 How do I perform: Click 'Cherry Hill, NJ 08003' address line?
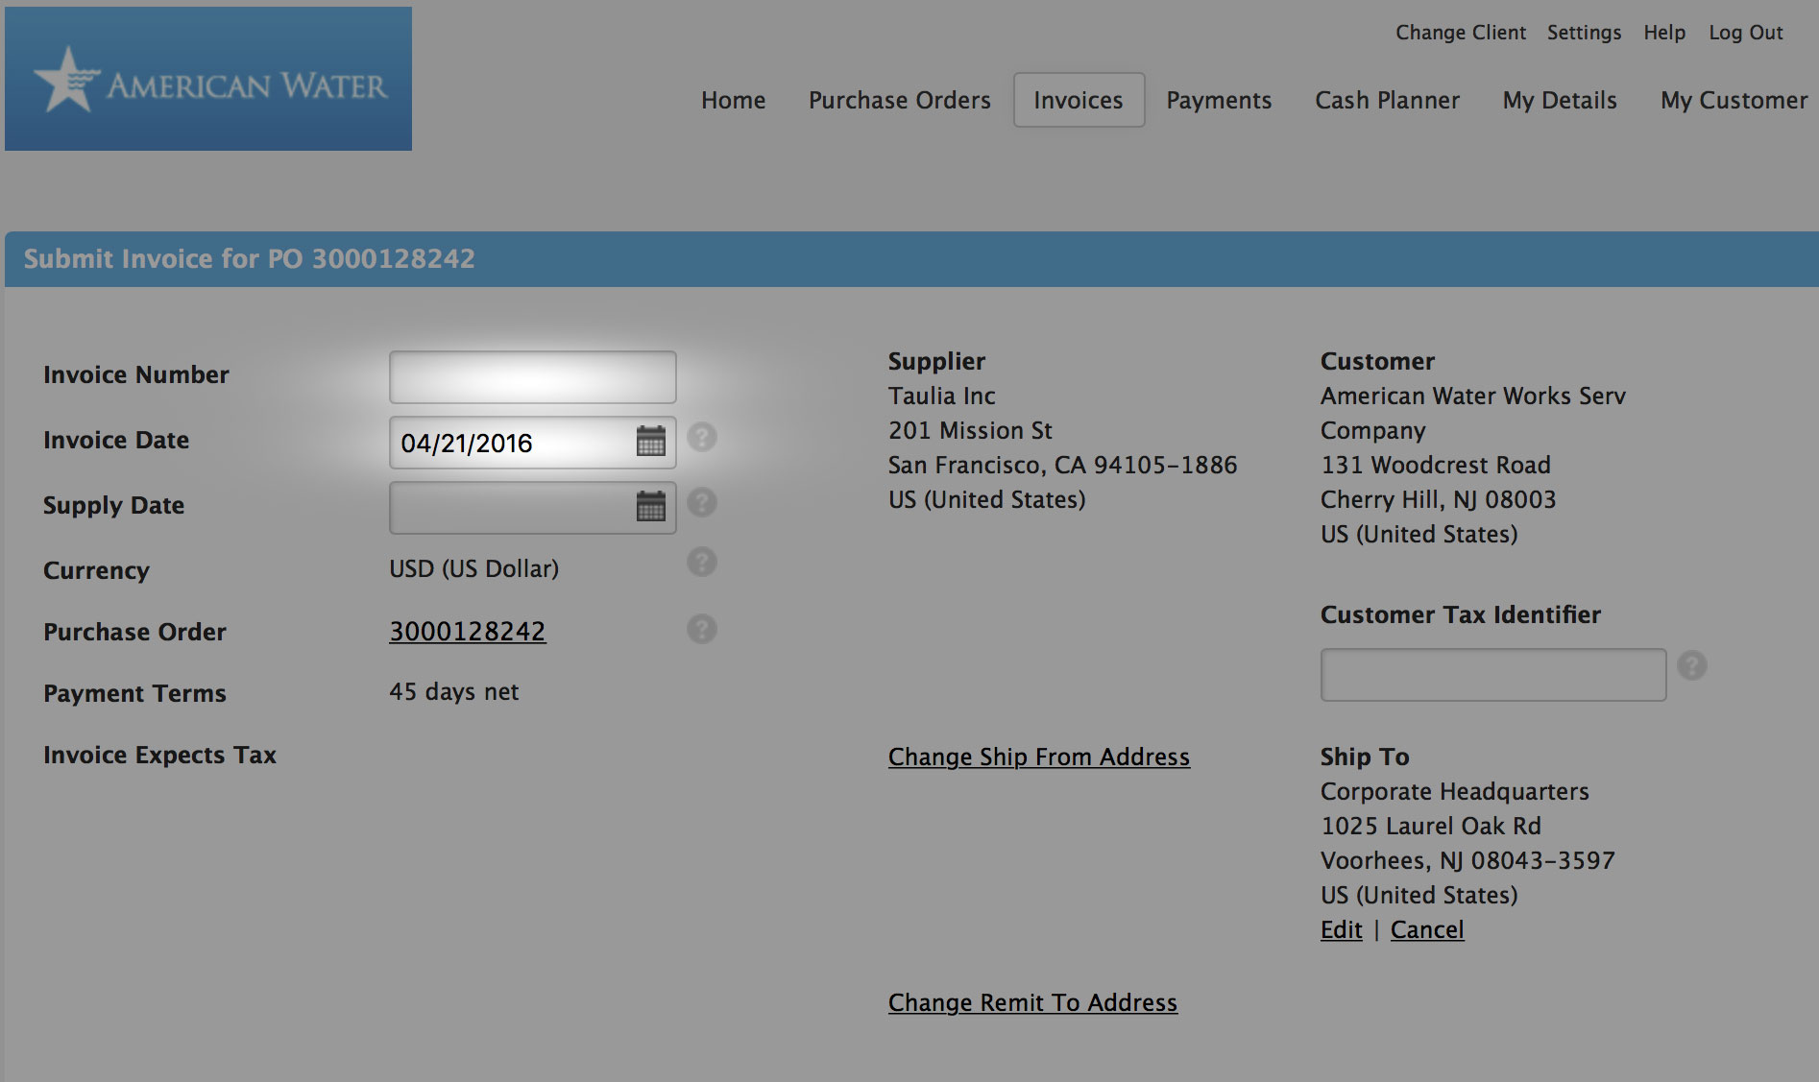[x=1438, y=499]
